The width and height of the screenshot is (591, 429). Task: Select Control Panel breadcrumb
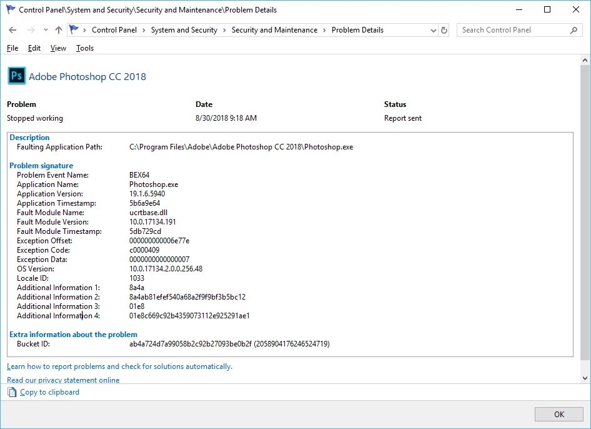[114, 30]
